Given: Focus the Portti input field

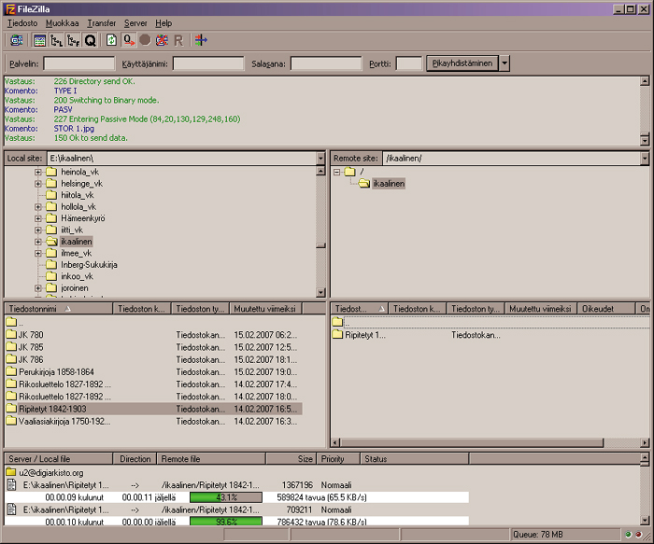Looking at the screenshot, I should [x=409, y=63].
